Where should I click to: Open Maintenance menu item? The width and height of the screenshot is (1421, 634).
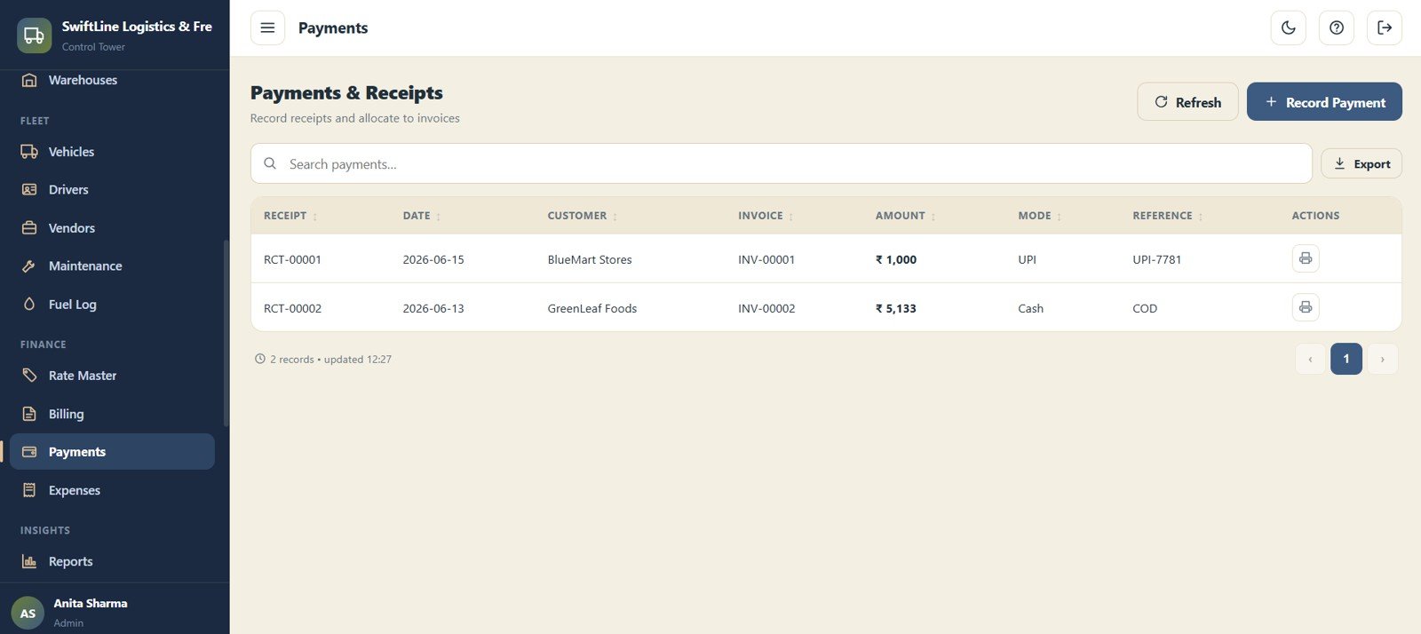coord(112,265)
